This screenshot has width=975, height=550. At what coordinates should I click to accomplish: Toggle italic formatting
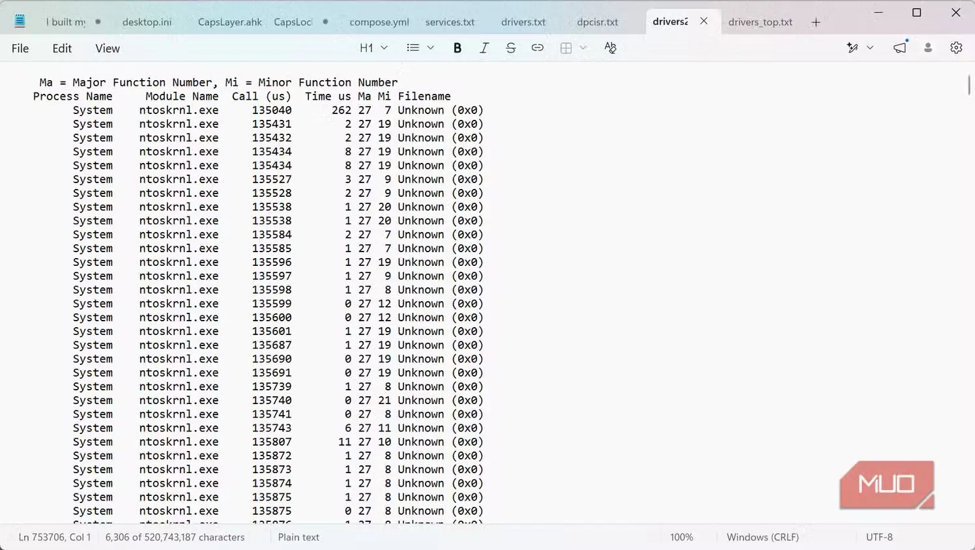[x=484, y=48]
